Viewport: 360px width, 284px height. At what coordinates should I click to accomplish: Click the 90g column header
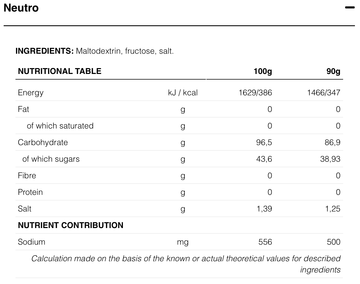pyautogui.click(x=333, y=71)
